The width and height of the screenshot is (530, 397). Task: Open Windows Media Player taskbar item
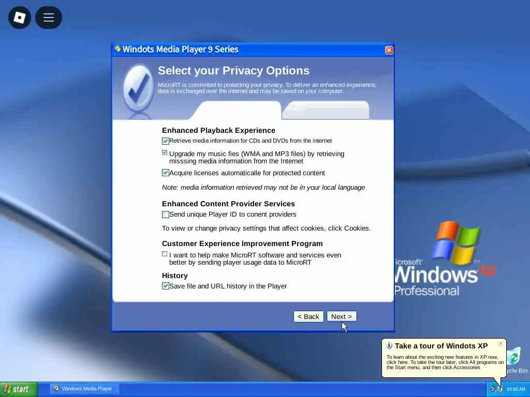point(84,389)
